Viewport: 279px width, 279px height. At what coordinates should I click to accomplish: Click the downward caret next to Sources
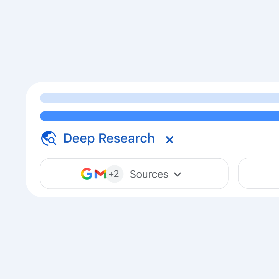tap(177, 174)
